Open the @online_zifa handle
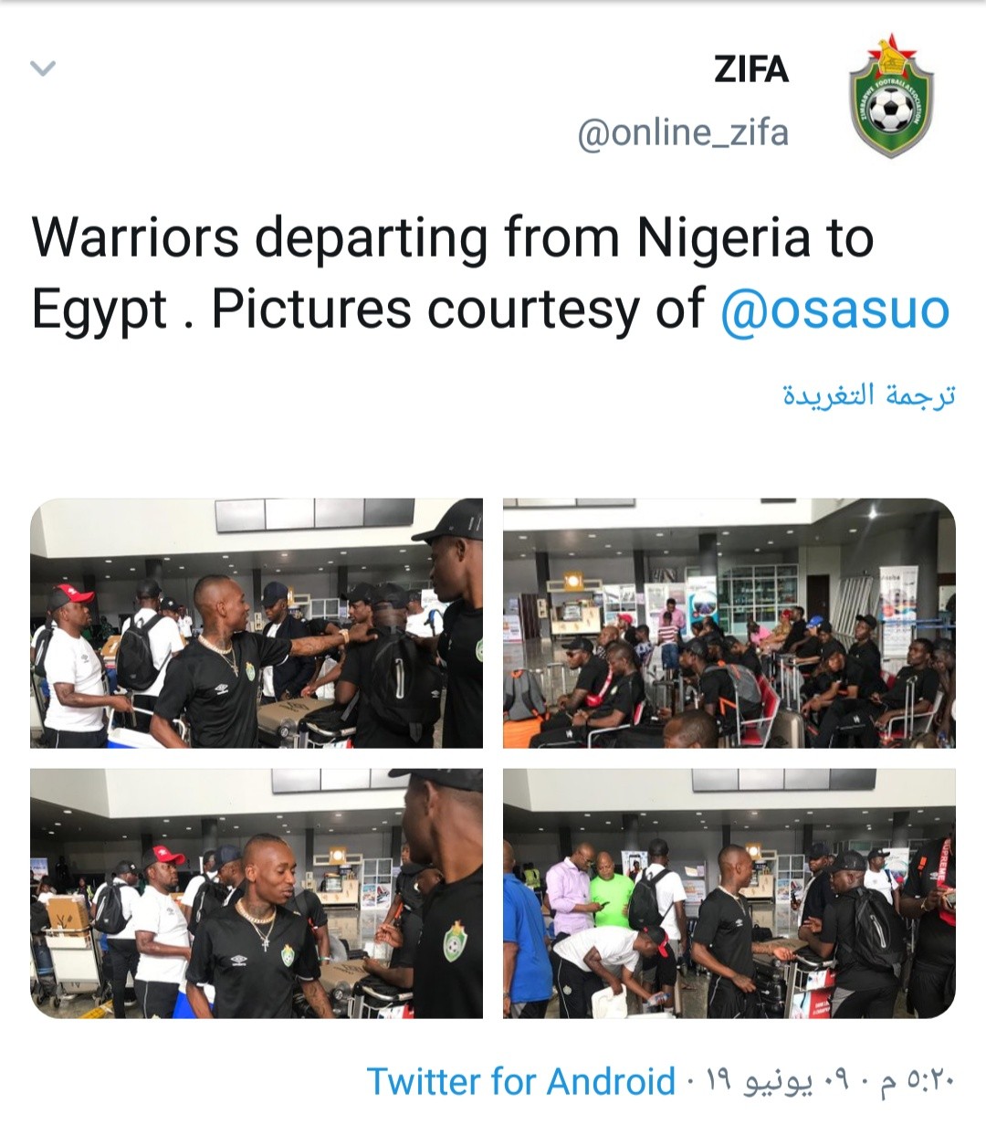986x1135 pixels. click(x=682, y=133)
